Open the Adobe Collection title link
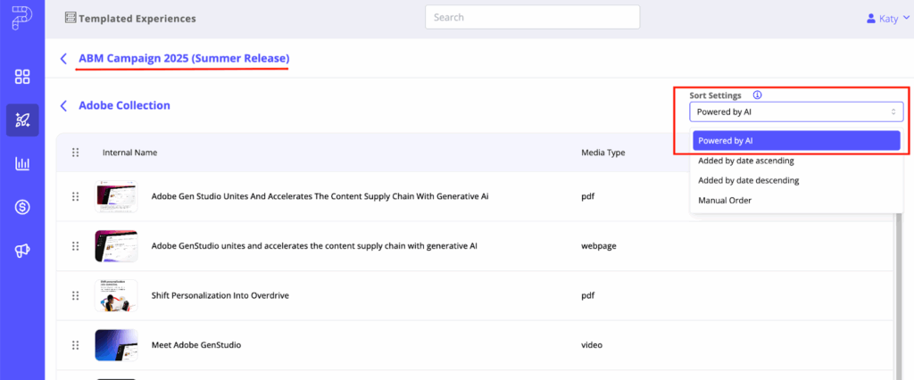This screenshot has width=914, height=380. coord(125,105)
